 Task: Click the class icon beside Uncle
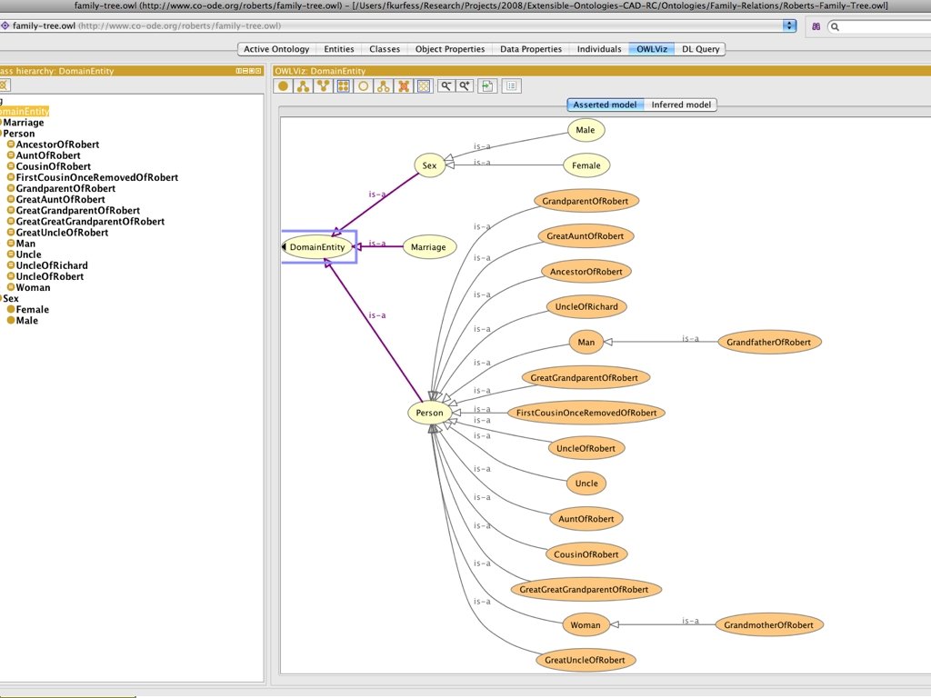(x=11, y=254)
